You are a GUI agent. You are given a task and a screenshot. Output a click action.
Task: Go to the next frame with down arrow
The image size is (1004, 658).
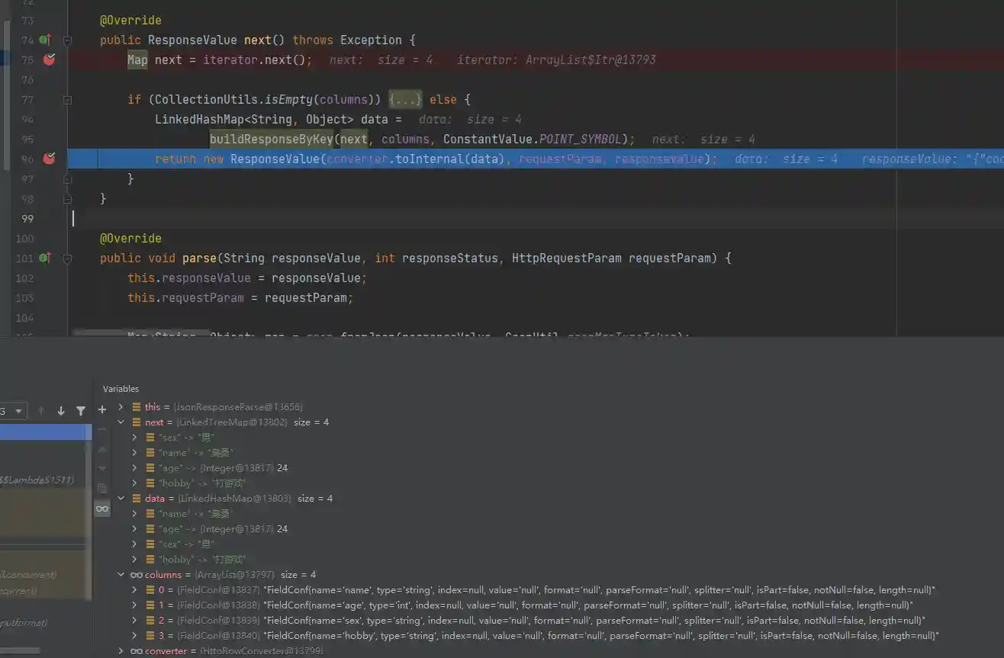[61, 411]
